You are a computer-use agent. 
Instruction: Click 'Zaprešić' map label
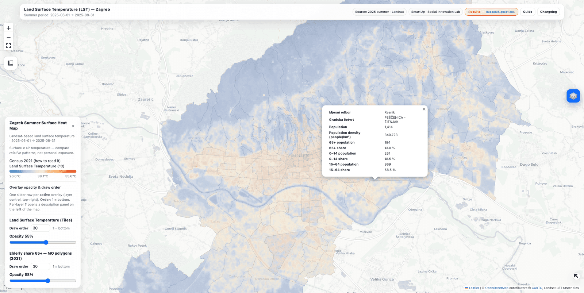pyautogui.click(x=146, y=99)
